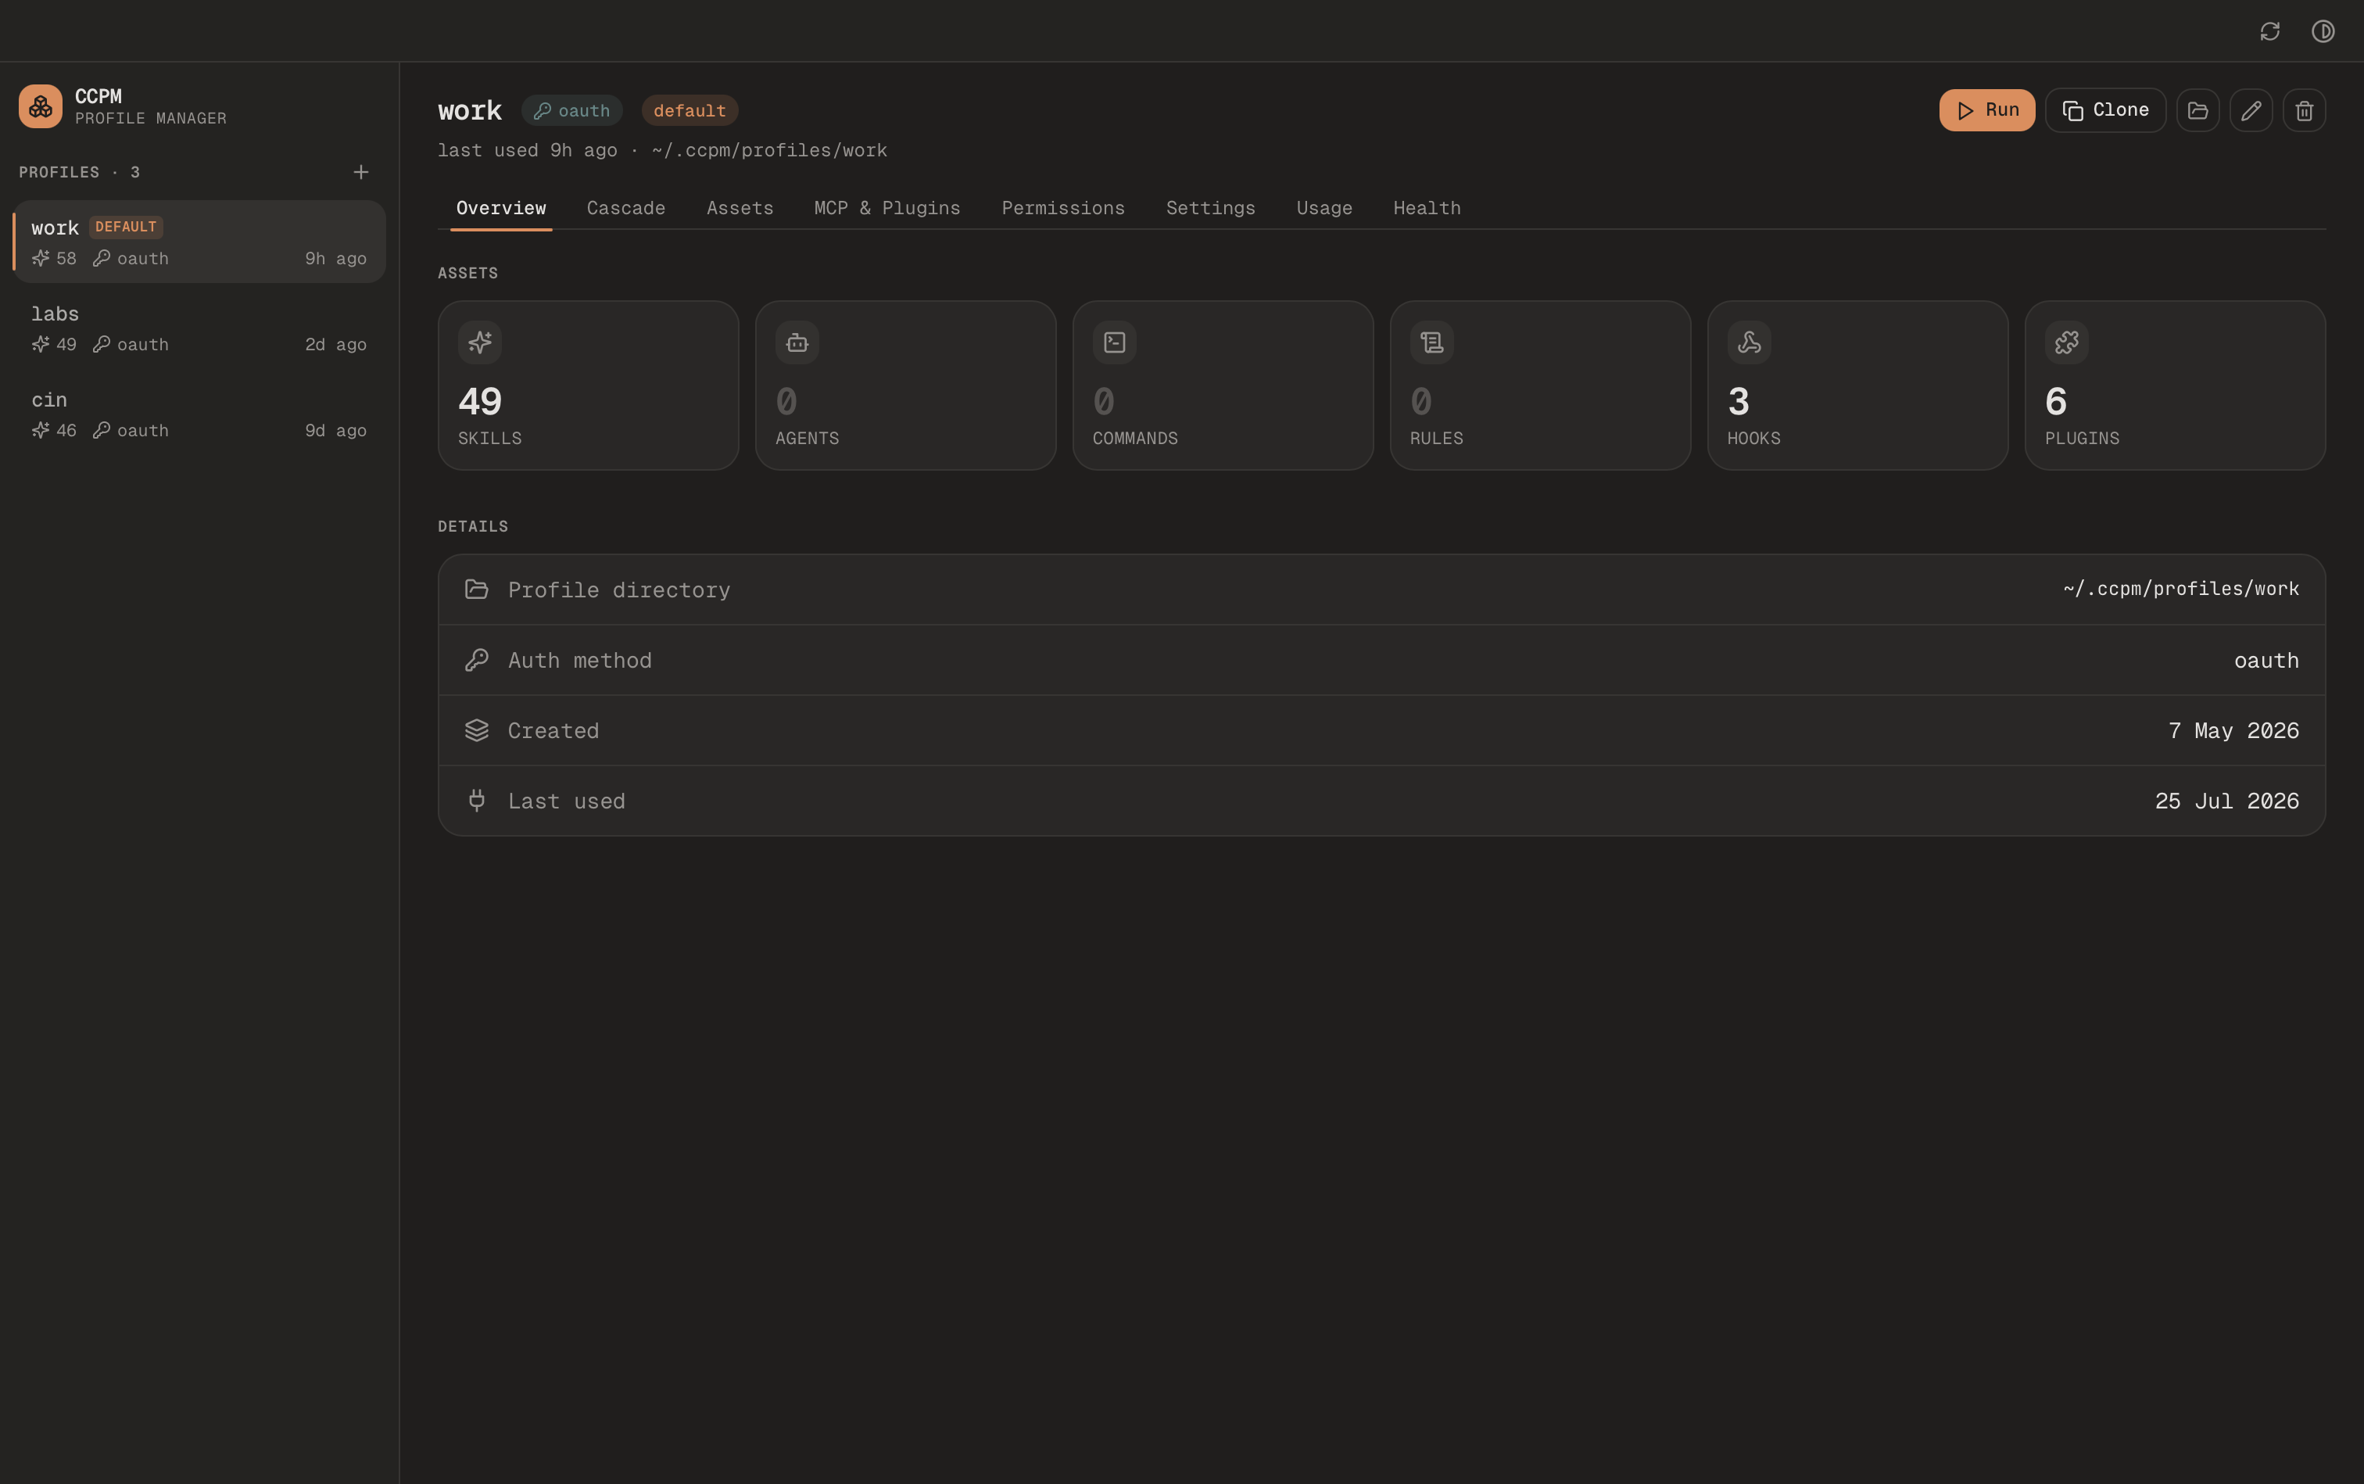Select the cin profile in sidebar

(x=199, y=414)
